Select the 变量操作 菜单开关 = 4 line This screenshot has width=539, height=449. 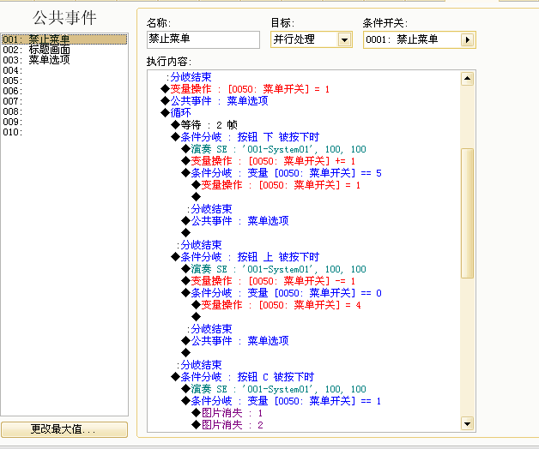[x=276, y=305]
